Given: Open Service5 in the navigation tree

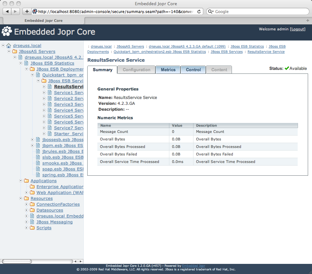Looking at the screenshot, I should coord(69,116).
